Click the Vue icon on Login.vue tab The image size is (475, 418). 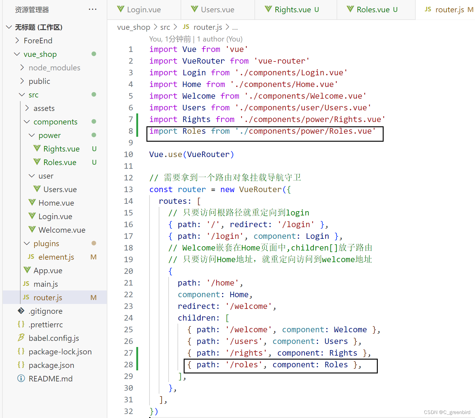(121, 9)
